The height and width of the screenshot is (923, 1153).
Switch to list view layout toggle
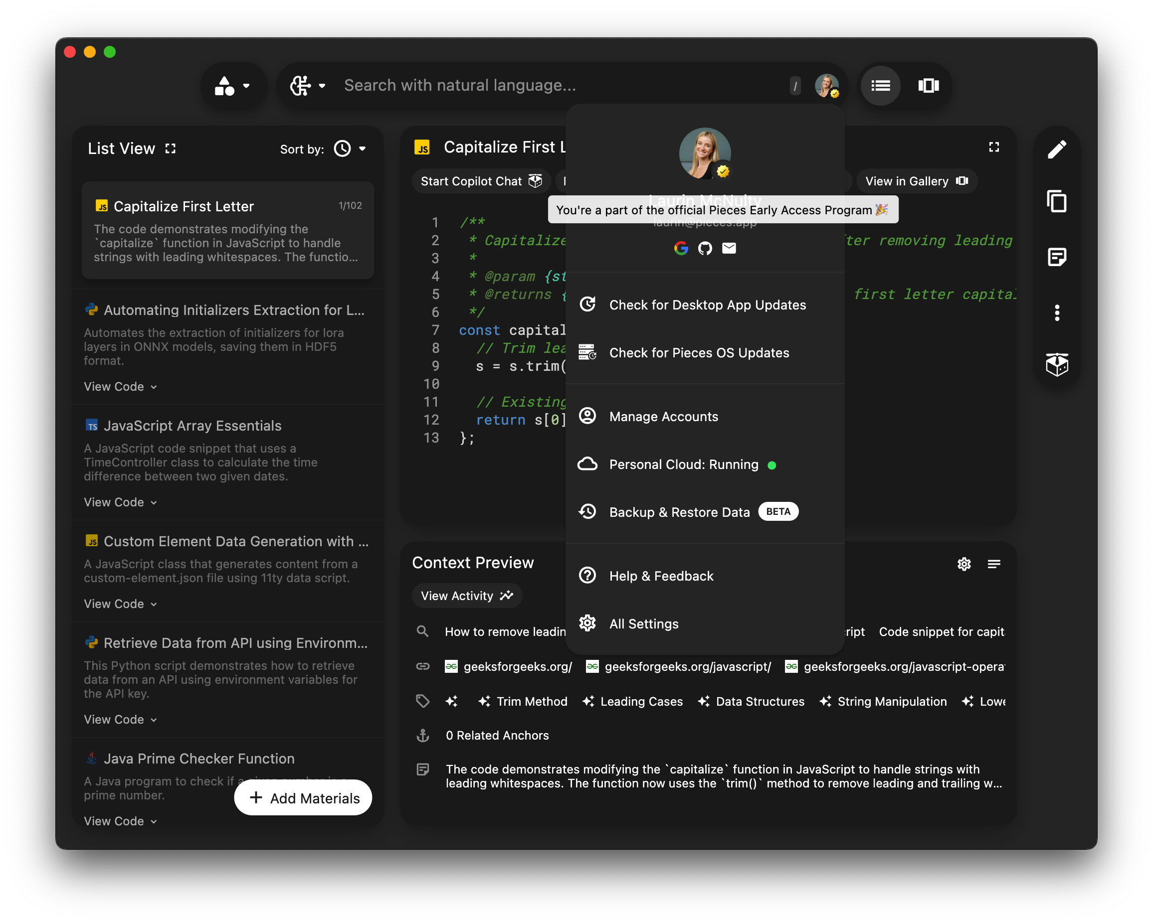pos(880,86)
